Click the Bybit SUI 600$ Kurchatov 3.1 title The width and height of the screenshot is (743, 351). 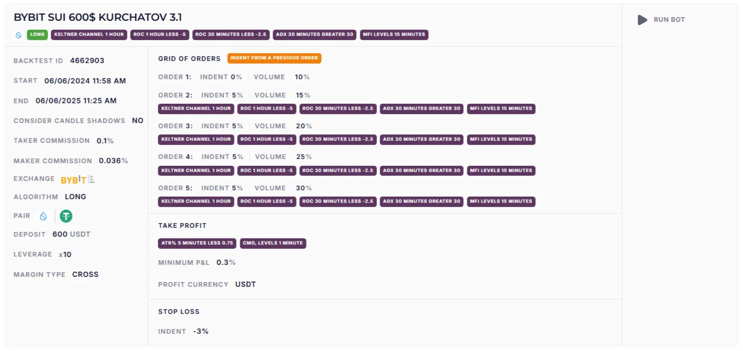[98, 17]
